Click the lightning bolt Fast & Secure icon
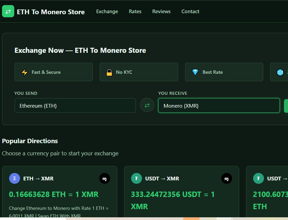This screenshot has height=220, width=288. 24,72
